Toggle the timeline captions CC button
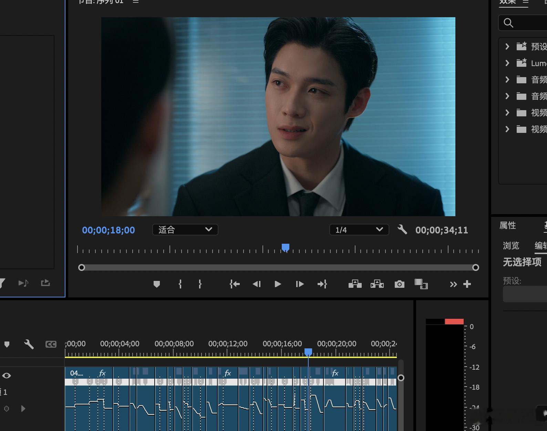The width and height of the screenshot is (547, 431). click(51, 344)
